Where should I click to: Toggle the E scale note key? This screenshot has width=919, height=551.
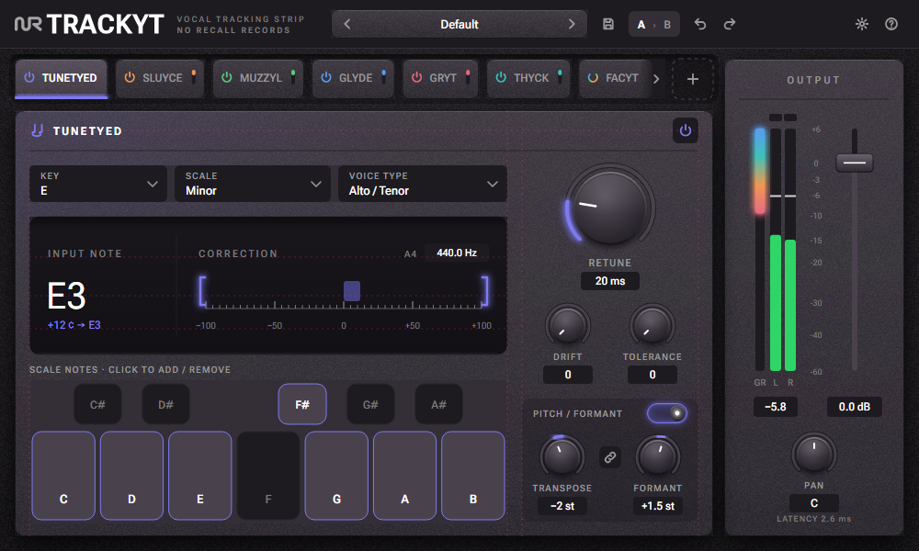(199, 476)
